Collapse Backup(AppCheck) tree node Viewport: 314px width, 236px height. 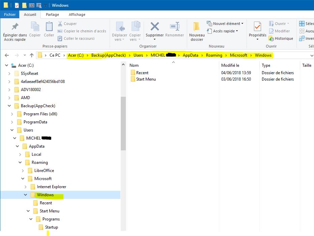click(9, 106)
